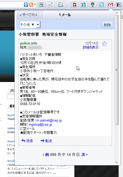Forward the message with 転送

point(46,141)
